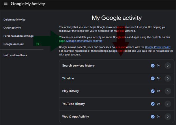176x125 pixels.
Task: Follow Manage other activity controls link
Action: [84, 41]
